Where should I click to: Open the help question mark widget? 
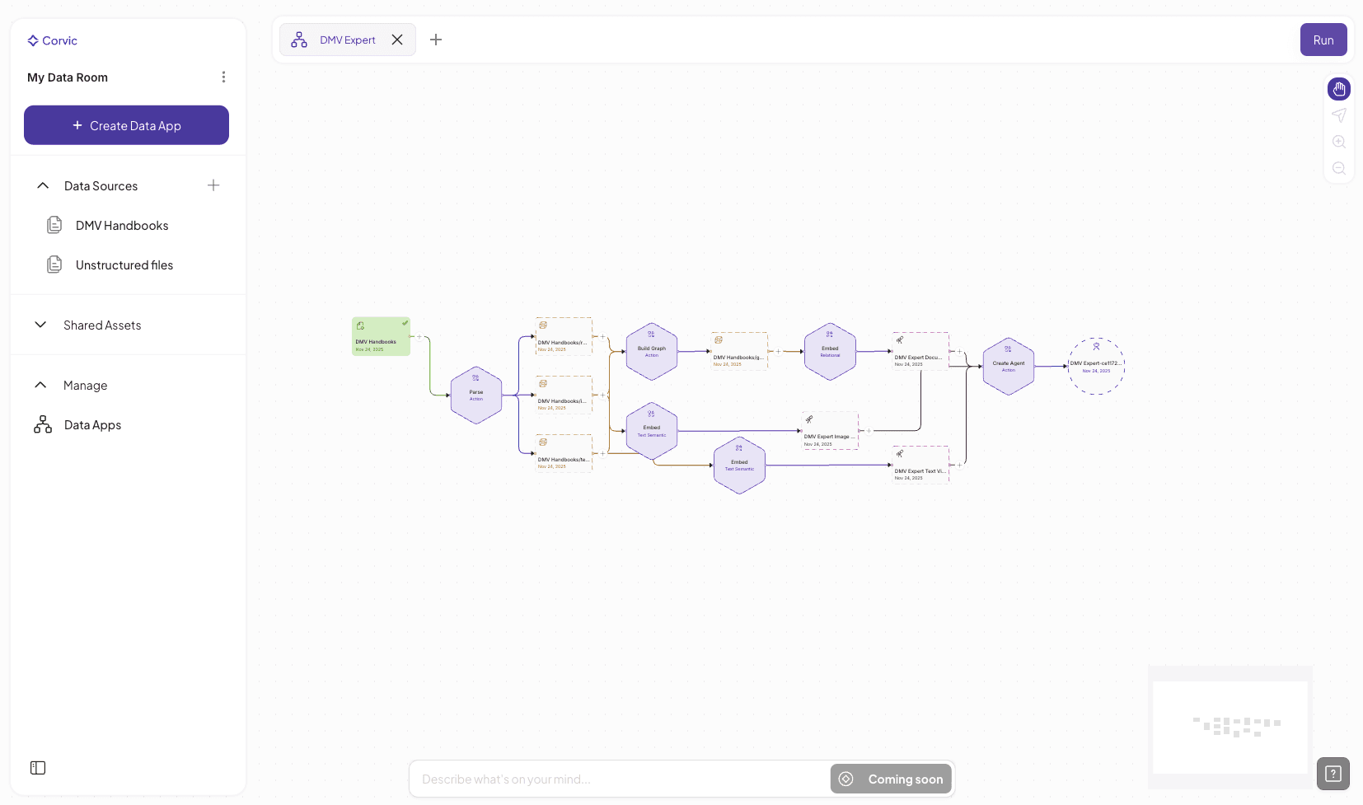(x=1333, y=774)
